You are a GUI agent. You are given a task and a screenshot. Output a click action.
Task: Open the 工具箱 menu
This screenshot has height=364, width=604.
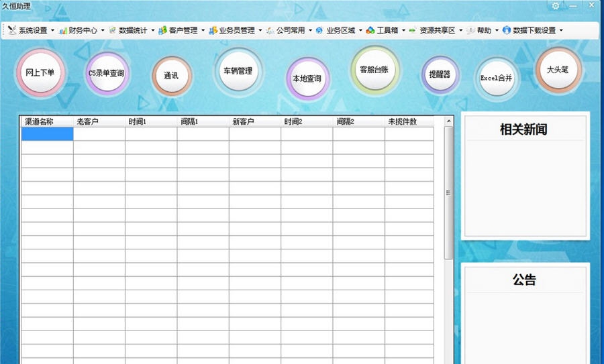(x=387, y=30)
